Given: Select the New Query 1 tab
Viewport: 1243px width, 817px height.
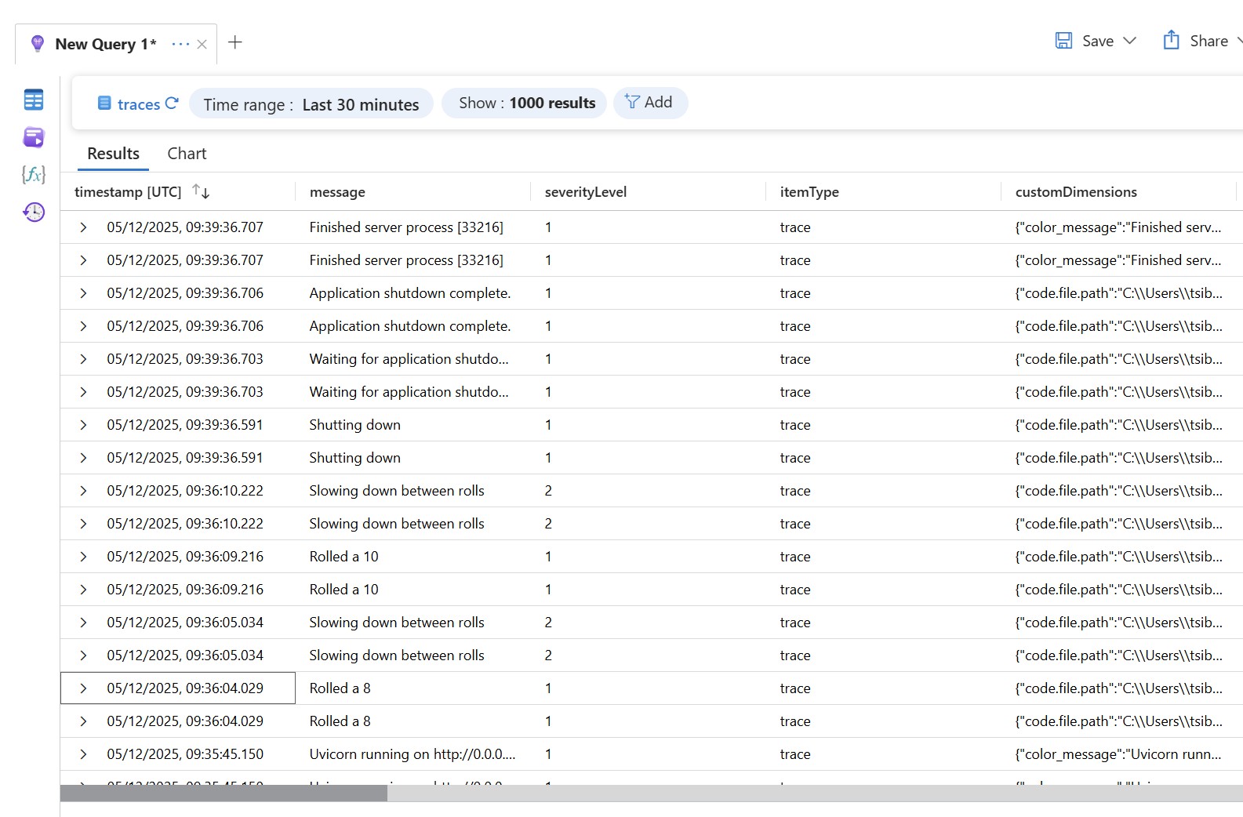Looking at the screenshot, I should 105,44.
